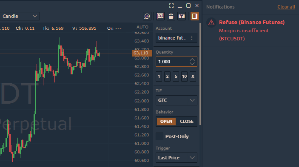299x167 pixels.
Task: Open the indicators search icon
Action: pos(147,16)
